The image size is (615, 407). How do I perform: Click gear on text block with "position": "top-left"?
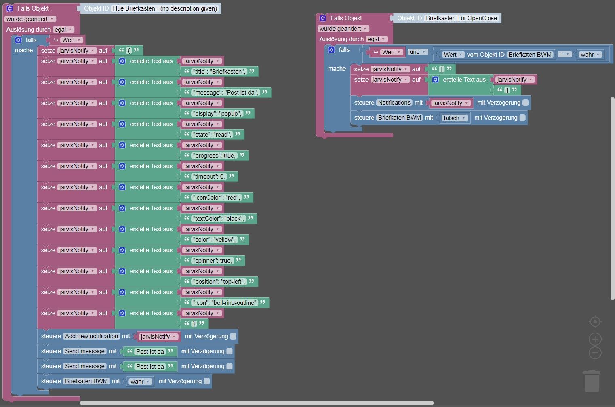[122, 271]
